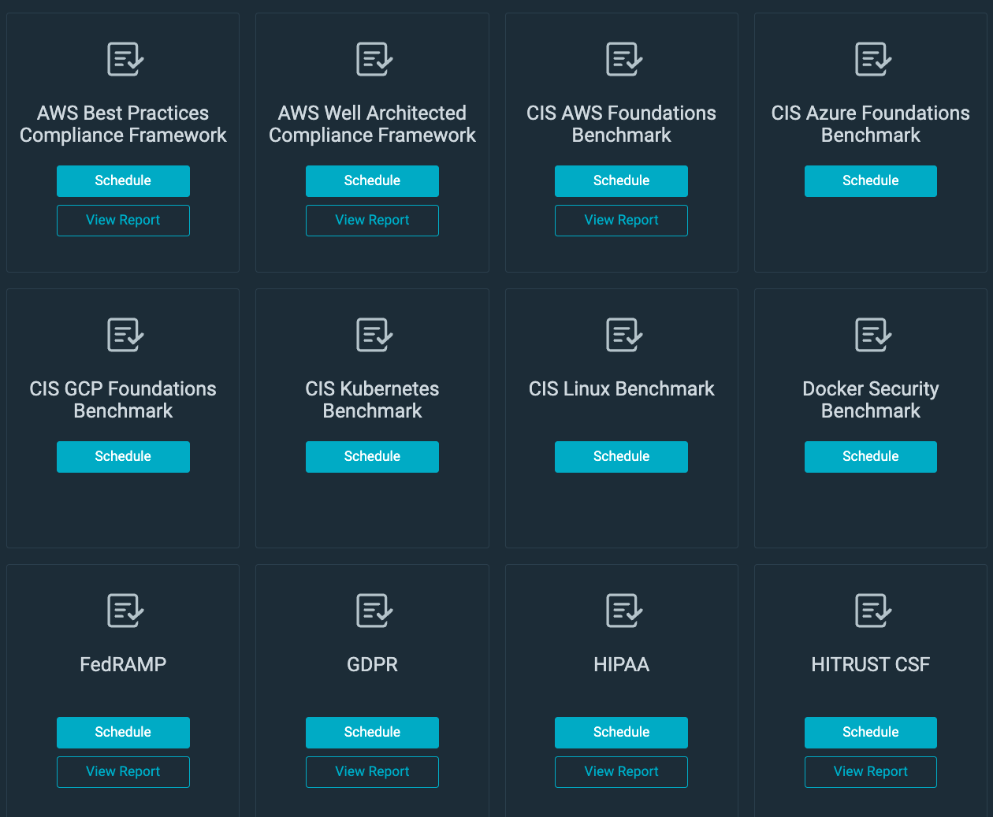The height and width of the screenshot is (817, 993).
Task: Click the AWS Best Practices report icon
Action: pyautogui.click(x=125, y=59)
